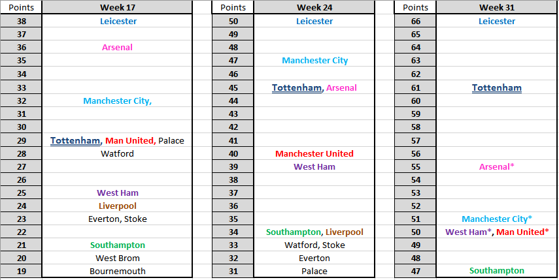Select the 66 points cell
Image resolution: width=559 pixels, height=280 pixels.
tap(415, 21)
